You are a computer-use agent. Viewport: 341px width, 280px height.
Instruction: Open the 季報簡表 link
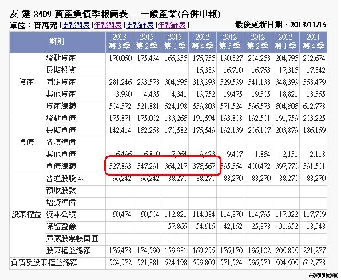pos(76,25)
